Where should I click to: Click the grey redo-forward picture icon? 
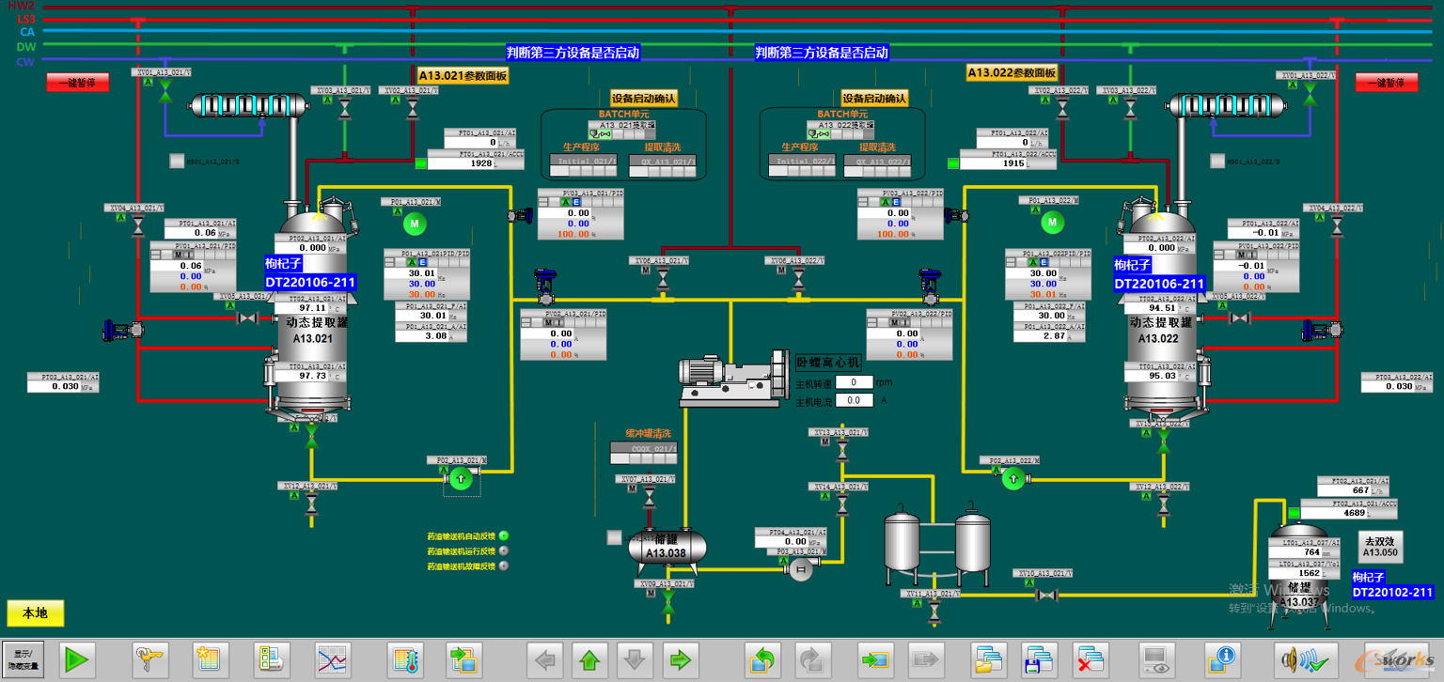813,659
